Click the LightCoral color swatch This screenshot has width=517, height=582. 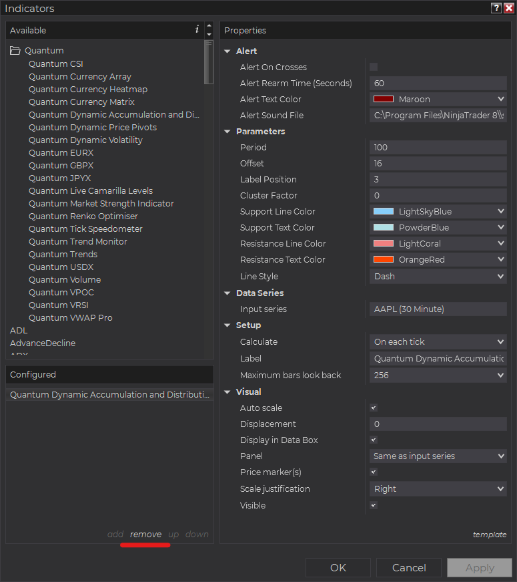(383, 243)
